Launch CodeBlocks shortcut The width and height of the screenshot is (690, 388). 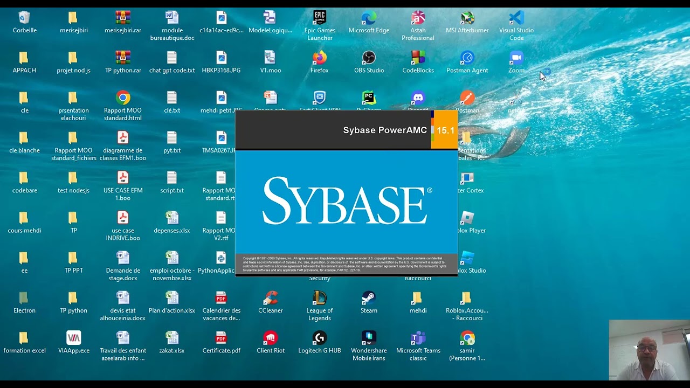pyautogui.click(x=418, y=62)
